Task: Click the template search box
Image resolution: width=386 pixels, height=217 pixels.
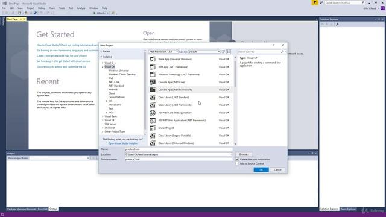Action: click(x=259, y=52)
